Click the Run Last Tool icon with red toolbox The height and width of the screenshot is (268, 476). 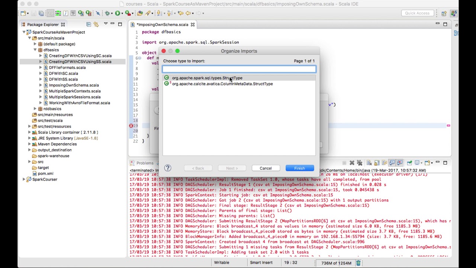click(x=128, y=13)
